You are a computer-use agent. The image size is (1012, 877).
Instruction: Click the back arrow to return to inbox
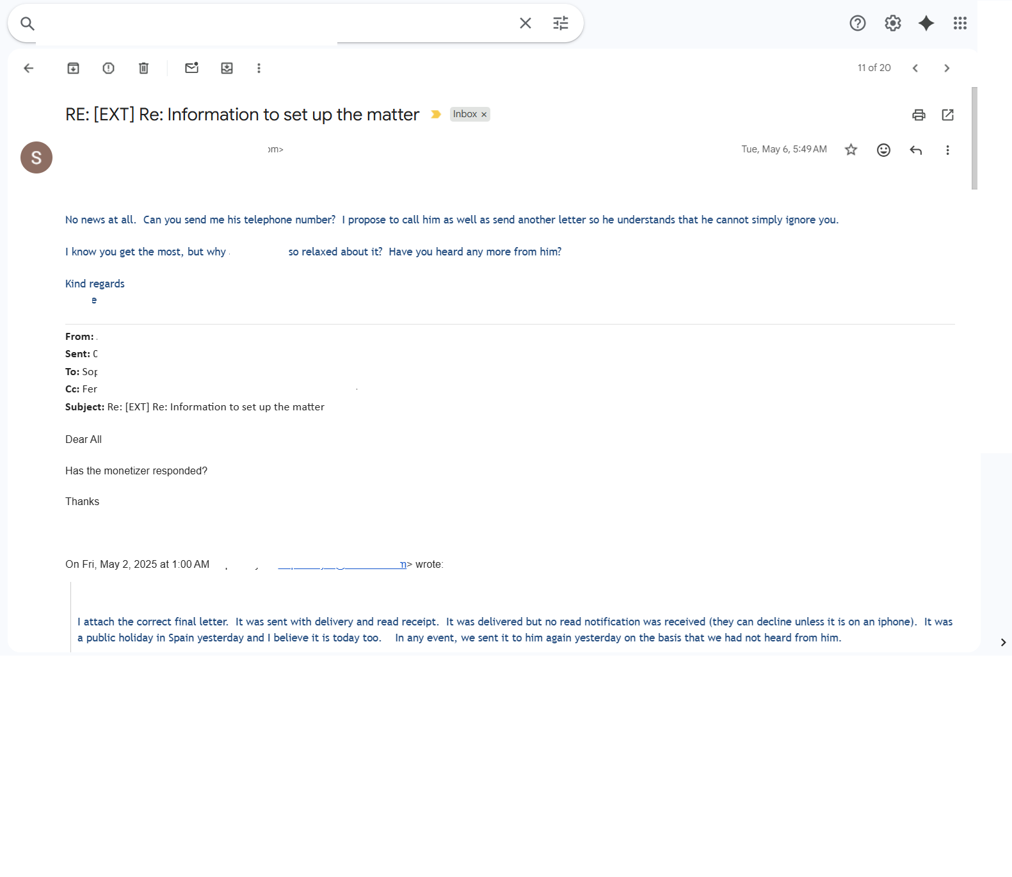click(29, 68)
